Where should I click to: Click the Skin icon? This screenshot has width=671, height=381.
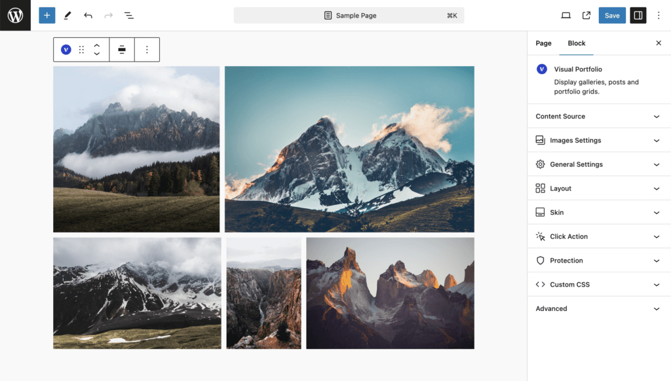pyautogui.click(x=540, y=212)
